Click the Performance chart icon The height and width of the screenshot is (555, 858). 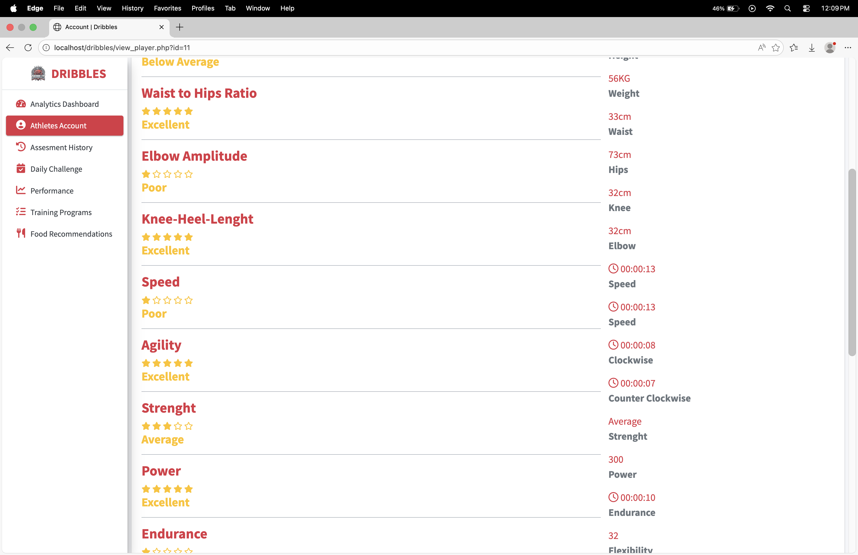coord(21,190)
